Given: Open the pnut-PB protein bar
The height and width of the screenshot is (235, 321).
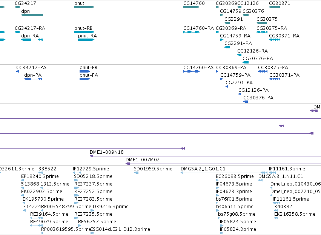Looking at the screenshot, I should pos(85,71).
